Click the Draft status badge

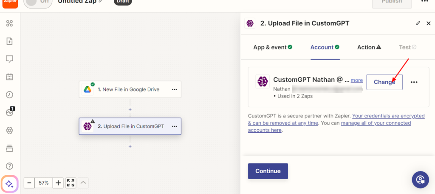pos(123,1)
